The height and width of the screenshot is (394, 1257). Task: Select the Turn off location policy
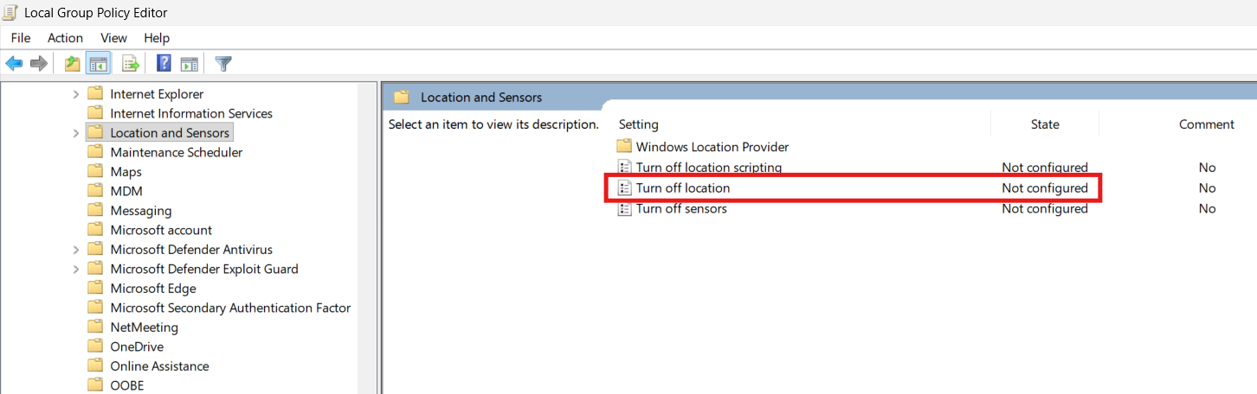tap(683, 187)
